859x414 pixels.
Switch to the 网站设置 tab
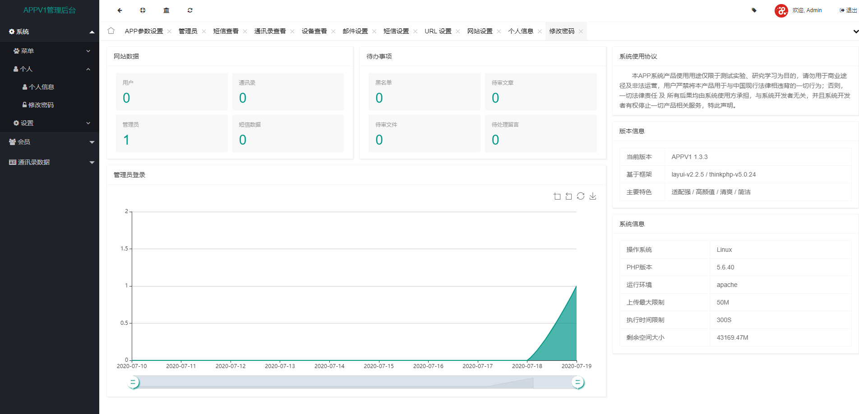click(x=480, y=31)
